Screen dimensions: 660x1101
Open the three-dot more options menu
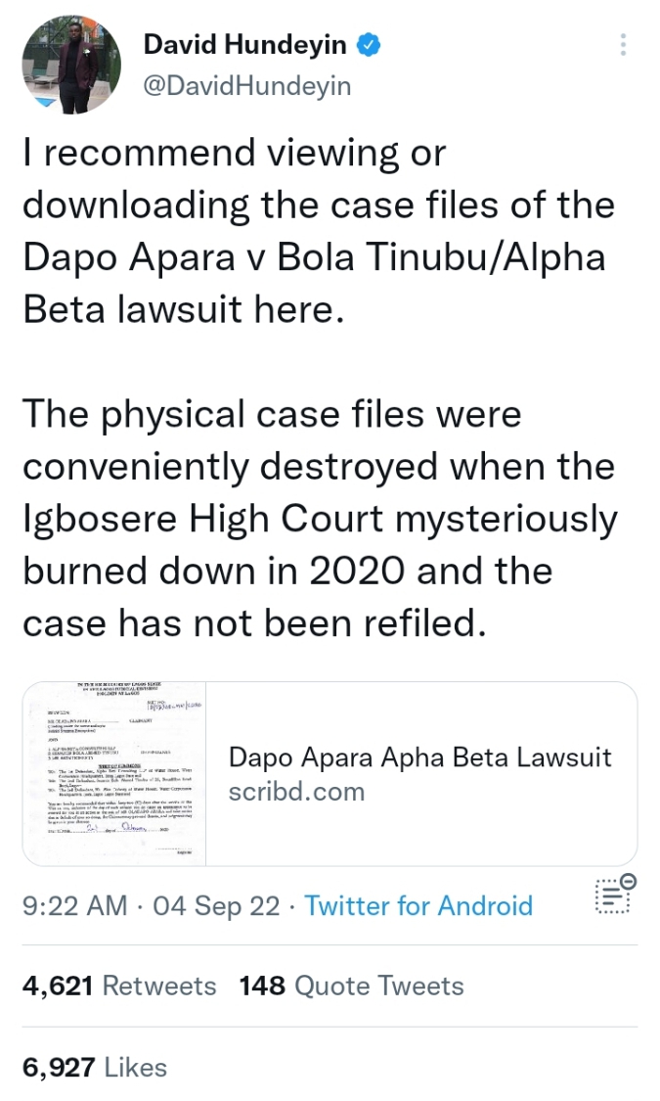point(623,45)
